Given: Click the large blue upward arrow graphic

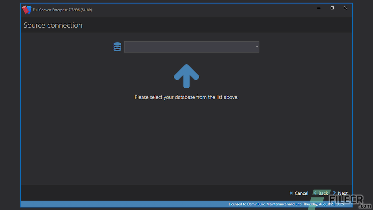Looking at the screenshot, I should [186, 75].
